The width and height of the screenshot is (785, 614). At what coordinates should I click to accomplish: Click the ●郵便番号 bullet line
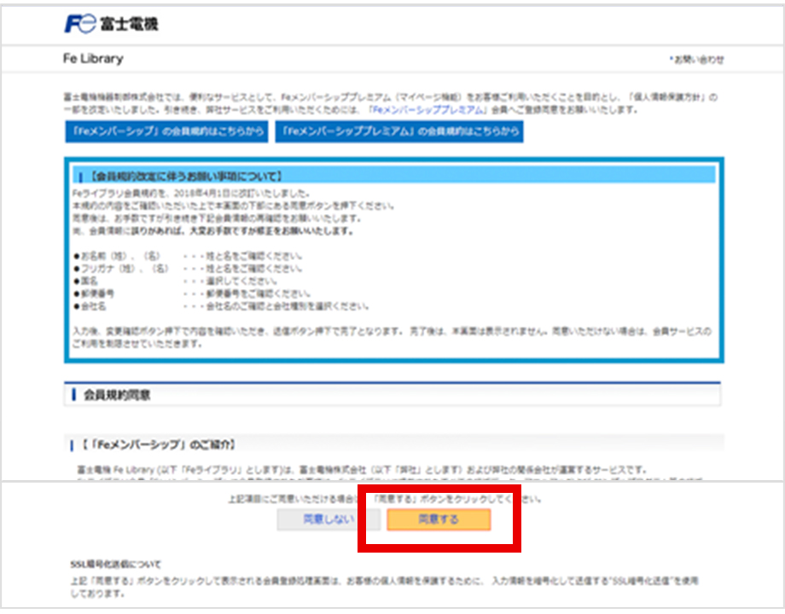(x=192, y=293)
